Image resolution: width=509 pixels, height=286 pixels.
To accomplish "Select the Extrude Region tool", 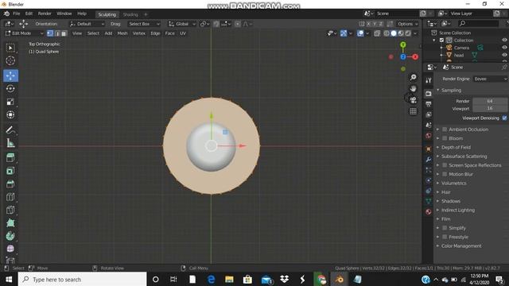I will [10, 157].
